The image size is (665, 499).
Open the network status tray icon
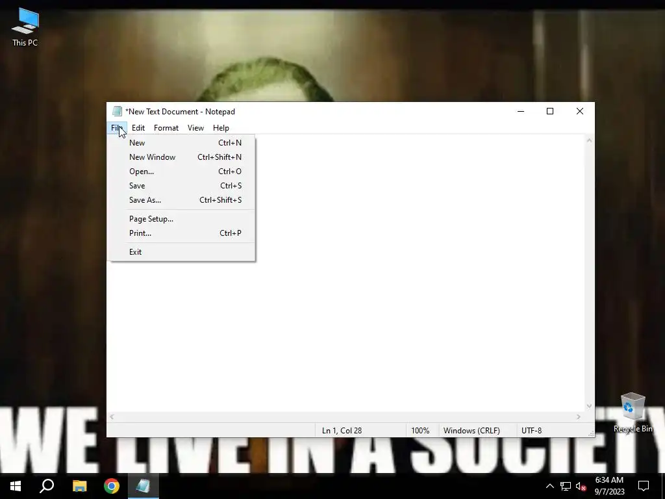tap(566, 486)
